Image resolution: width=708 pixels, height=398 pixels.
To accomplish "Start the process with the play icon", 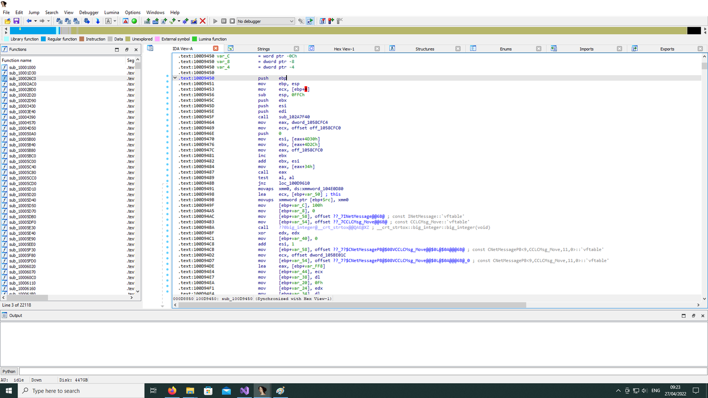I will coord(215,20).
